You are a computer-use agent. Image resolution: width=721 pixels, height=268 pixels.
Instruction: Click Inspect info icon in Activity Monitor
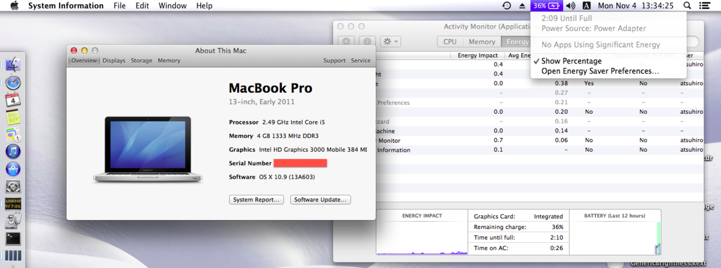[367, 41]
